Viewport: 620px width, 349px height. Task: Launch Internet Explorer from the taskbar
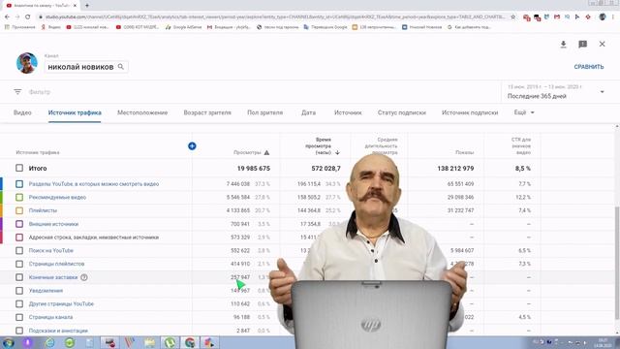(x=49, y=342)
